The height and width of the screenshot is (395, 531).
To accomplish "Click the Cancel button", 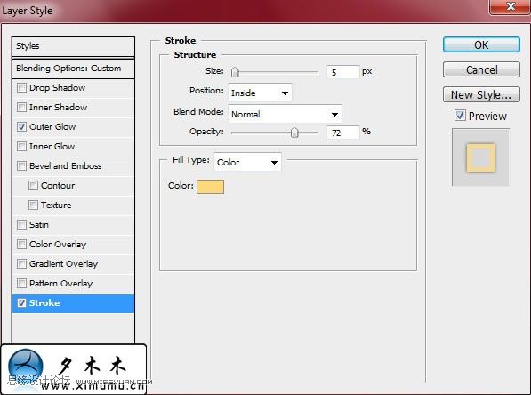I will click(481, 69).
